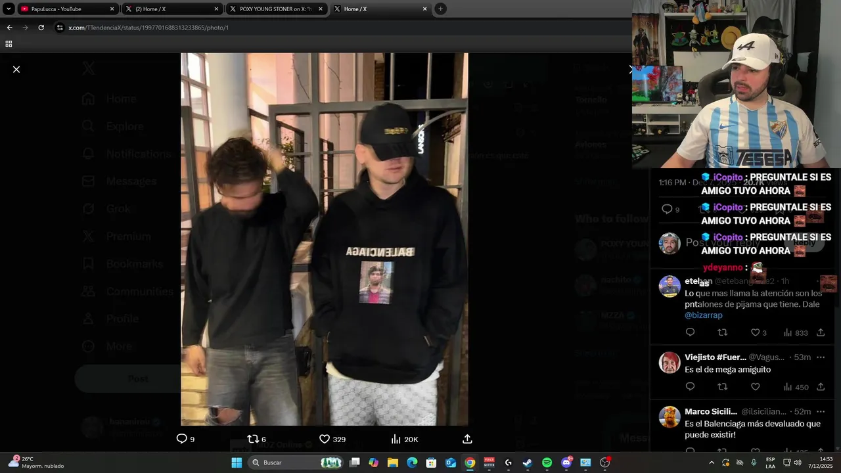Image resolution: width=841 pixels, height=473 pixels.
Task: Open a new browser tab
Action: pyautogui.click(x=441, y=9)
